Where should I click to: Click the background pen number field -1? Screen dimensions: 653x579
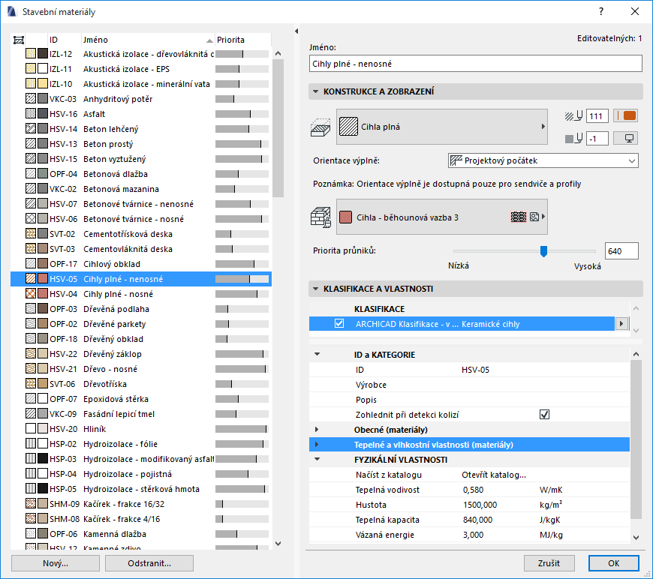click(x=597, y=139)
